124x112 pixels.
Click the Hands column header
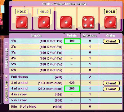click(36, 36)
